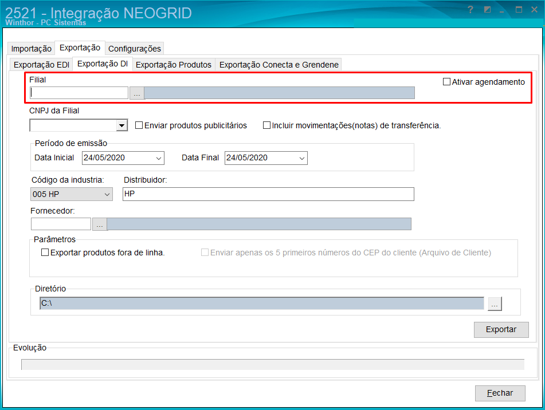Click the Período de emissão label
545x410 pixels.
(x=71, y=143)
